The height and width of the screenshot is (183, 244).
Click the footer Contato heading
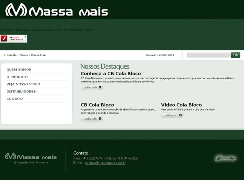(x=81, y=153)
